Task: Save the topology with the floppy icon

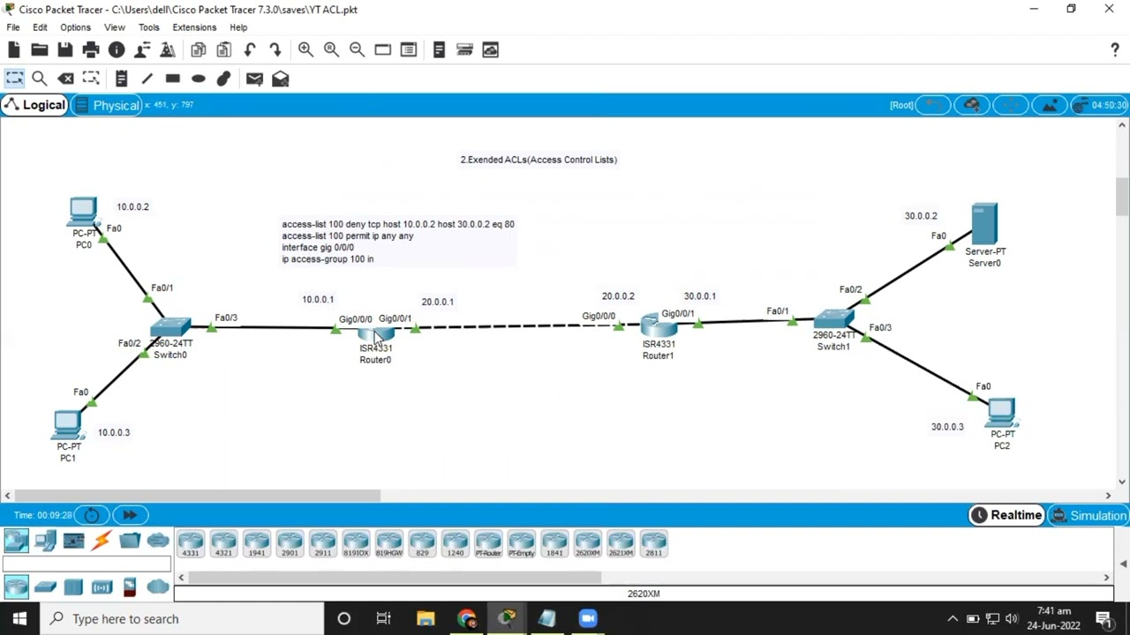Action: [65, 50]
